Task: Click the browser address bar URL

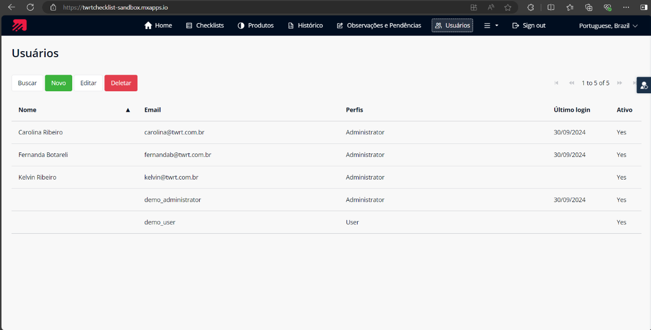Action: click(x=115, y=8)
